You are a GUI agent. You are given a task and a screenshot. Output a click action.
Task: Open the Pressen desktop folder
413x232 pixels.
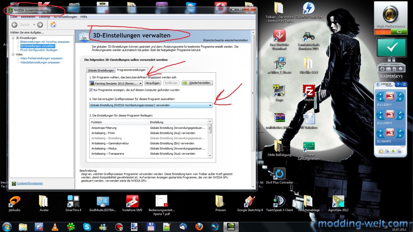point(220,203)
